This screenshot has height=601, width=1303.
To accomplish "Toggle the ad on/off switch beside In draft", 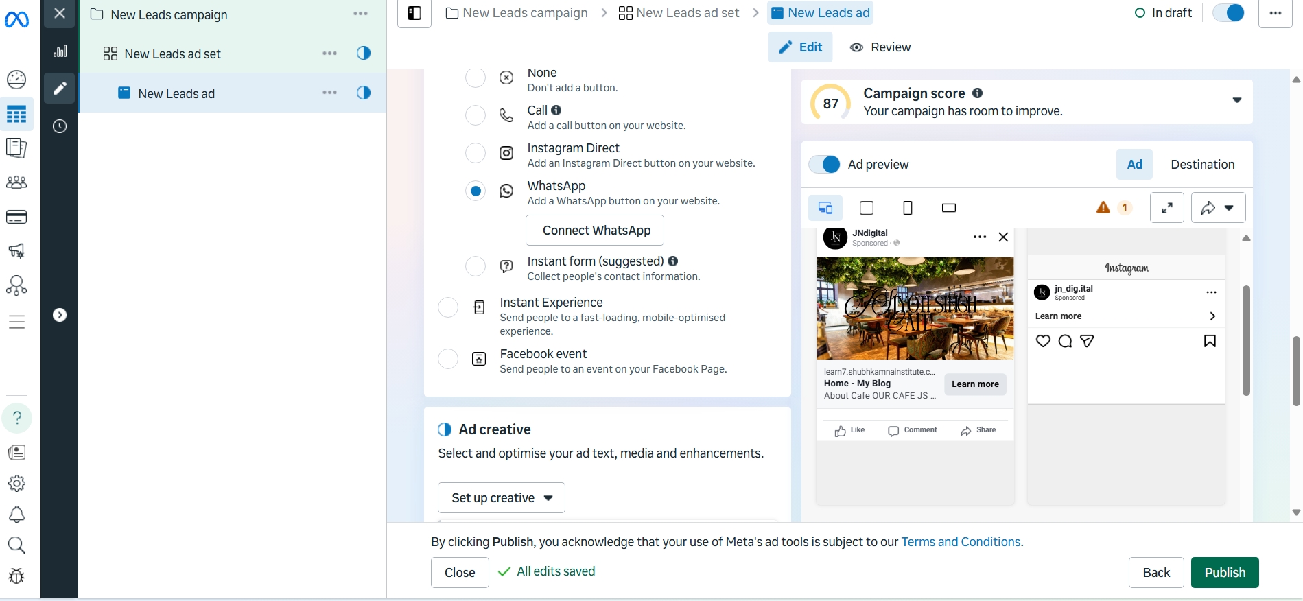I will coord(1228,13).
